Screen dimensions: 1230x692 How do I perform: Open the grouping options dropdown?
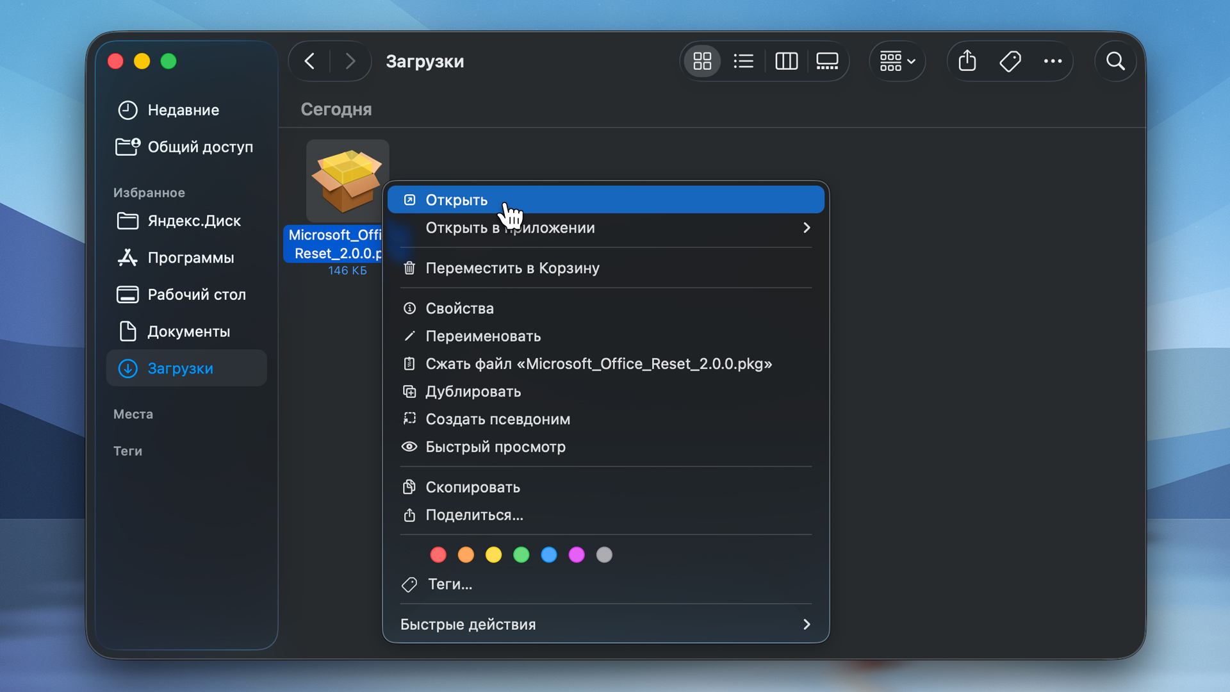(897, 62)
